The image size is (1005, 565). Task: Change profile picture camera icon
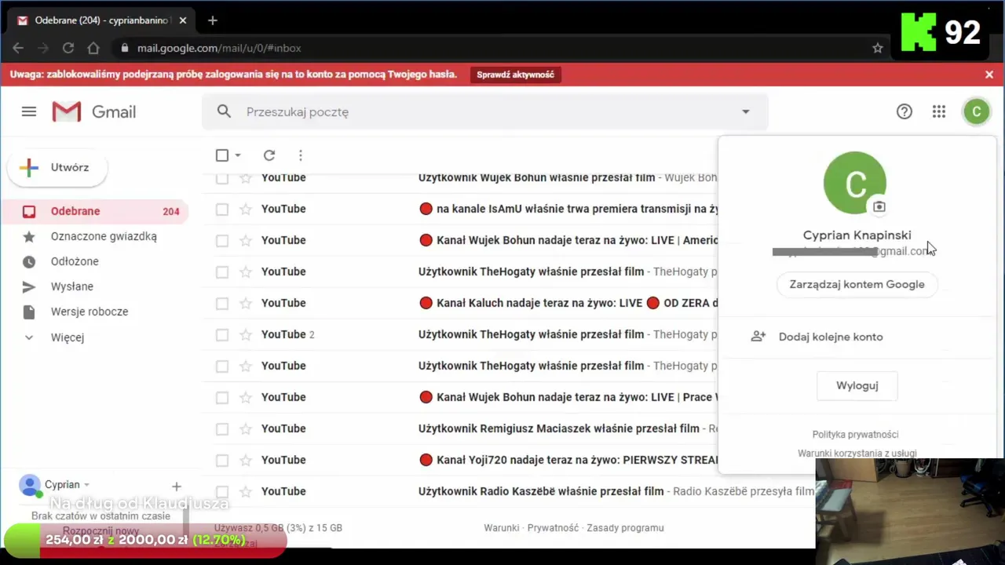point(879,207)
